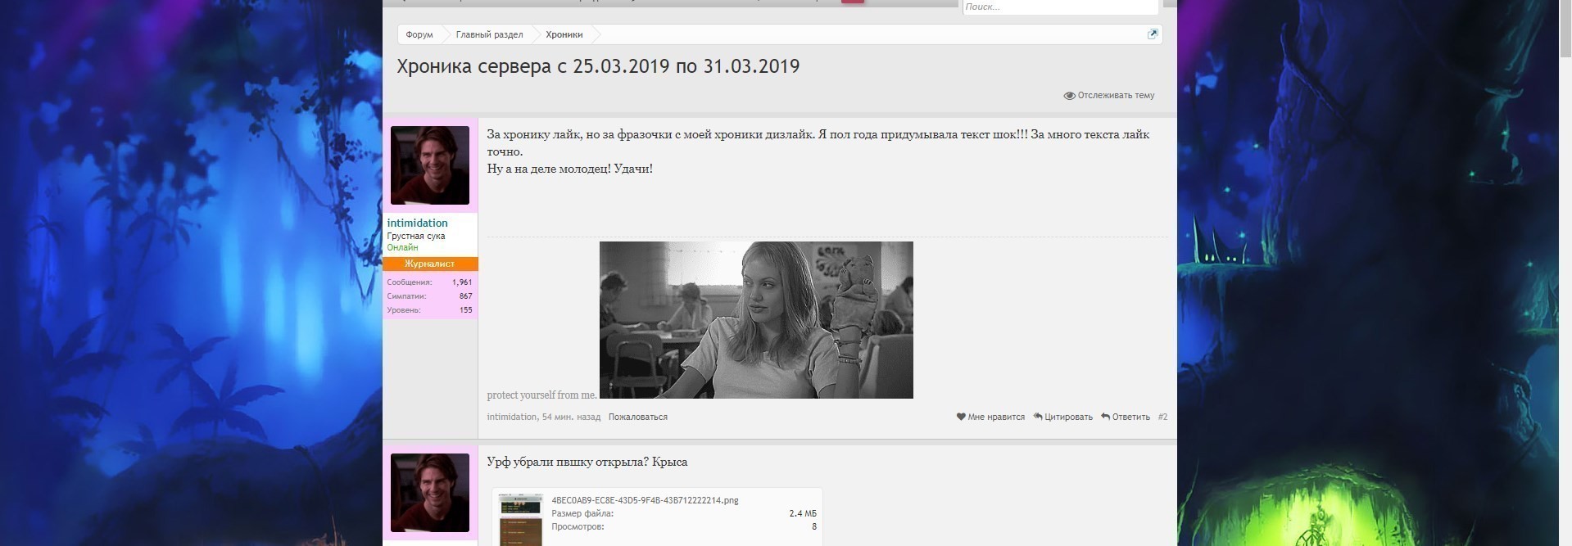
Task: Open the Форум breadcrumb link
Action: pos(419,34)
